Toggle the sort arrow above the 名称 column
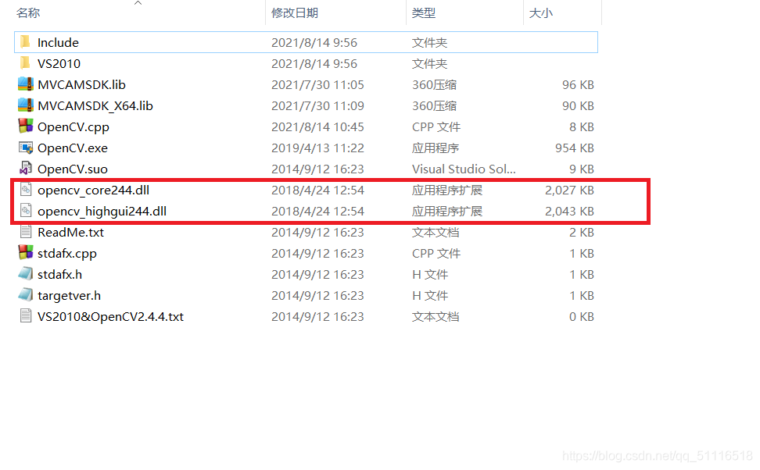Viewport: 760px width, 470px height. pos(138,5)
